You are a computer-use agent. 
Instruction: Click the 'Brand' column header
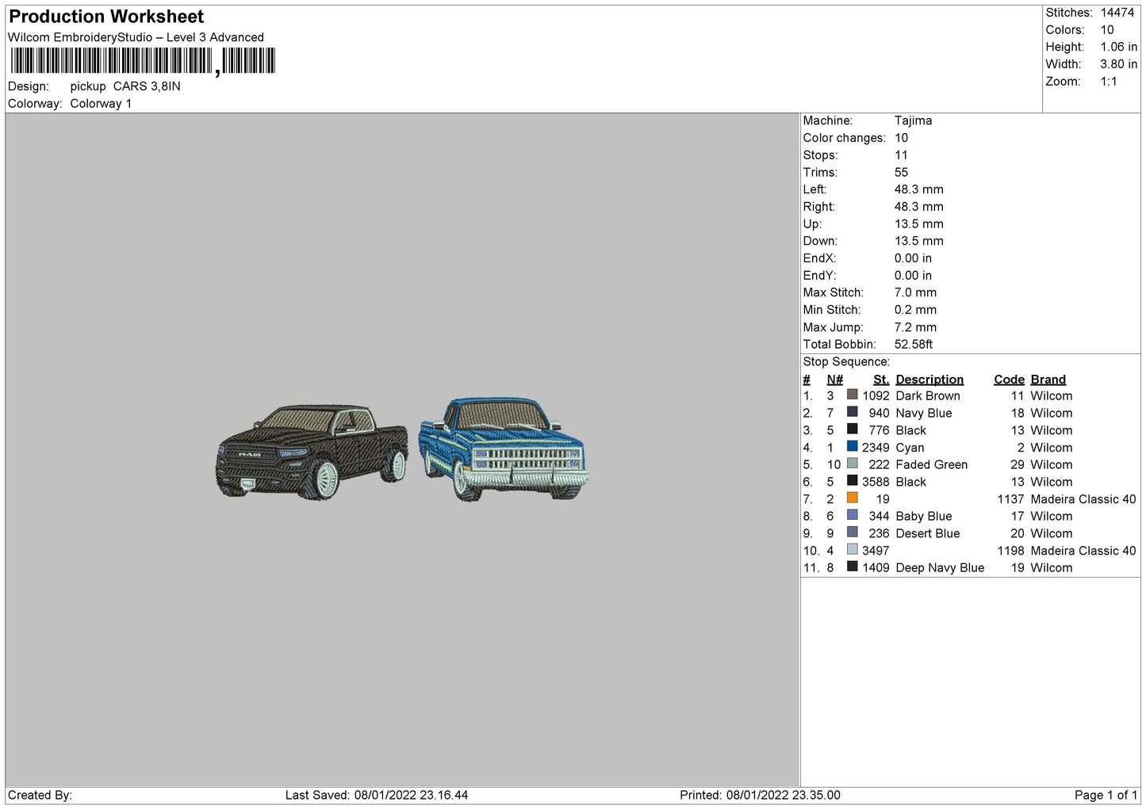click(1048, 380)
